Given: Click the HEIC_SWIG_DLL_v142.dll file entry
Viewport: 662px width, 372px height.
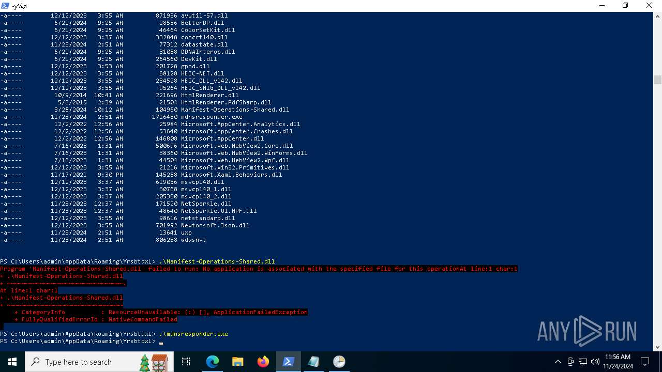Looking at the screenshot, I should (x=221, y=88).
